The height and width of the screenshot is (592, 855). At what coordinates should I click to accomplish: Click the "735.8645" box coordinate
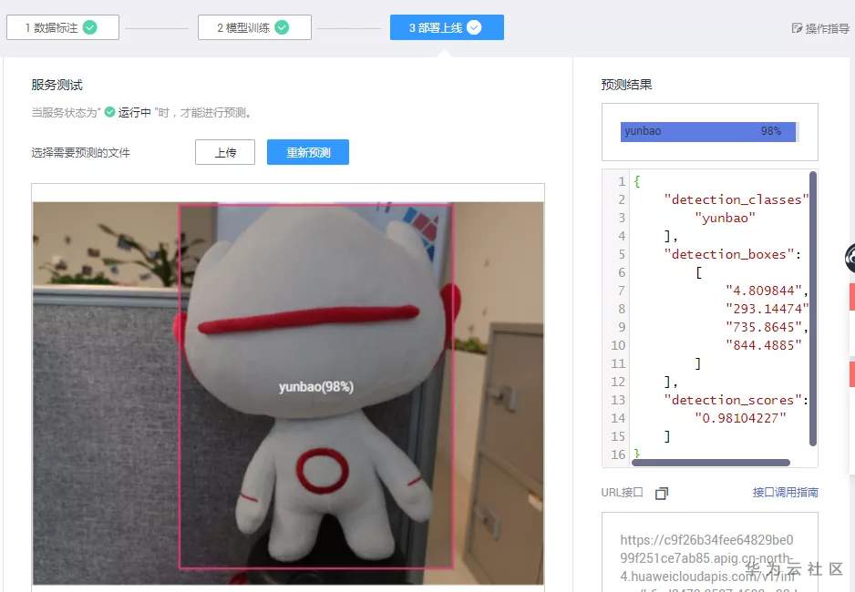pos(764,327)
